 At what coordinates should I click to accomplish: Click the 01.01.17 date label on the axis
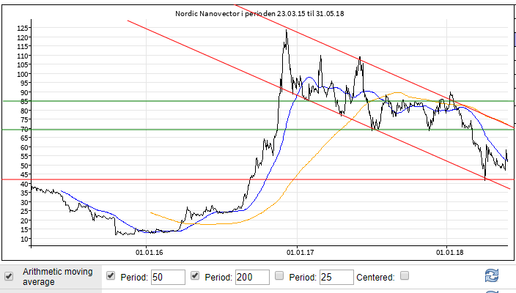tap(300, 253)
